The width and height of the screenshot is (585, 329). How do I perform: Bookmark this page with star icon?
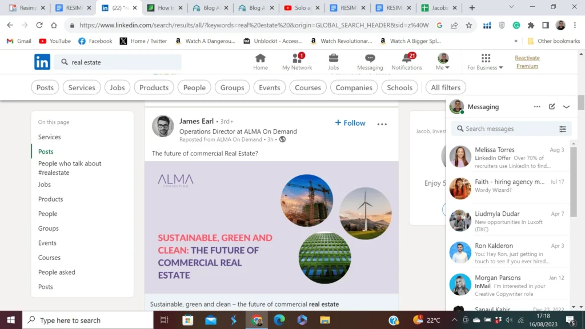click(468, 25)
